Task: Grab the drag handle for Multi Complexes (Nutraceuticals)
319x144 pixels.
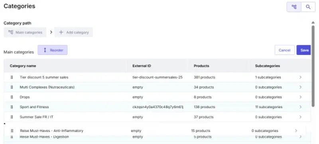Action: pos(12,87)
